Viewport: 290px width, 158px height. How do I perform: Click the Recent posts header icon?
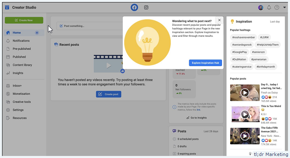coord(56,45)
